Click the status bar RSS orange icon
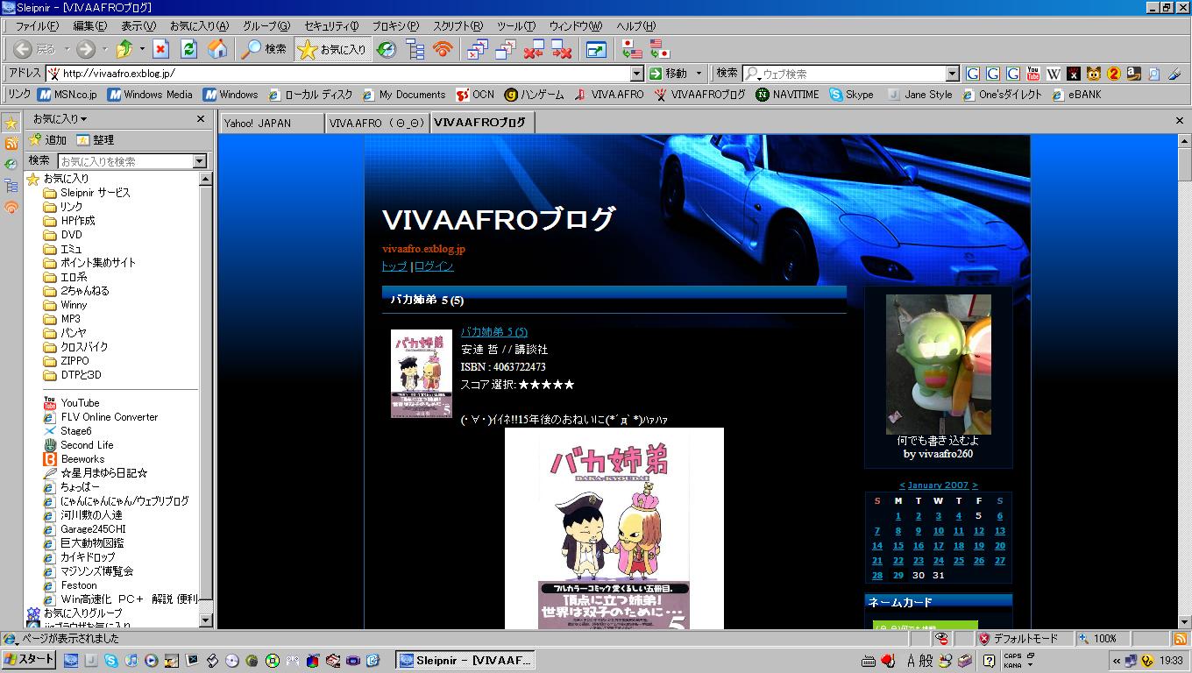The height and width of the screenshot is (673, 1192). tap(1179, 639)
